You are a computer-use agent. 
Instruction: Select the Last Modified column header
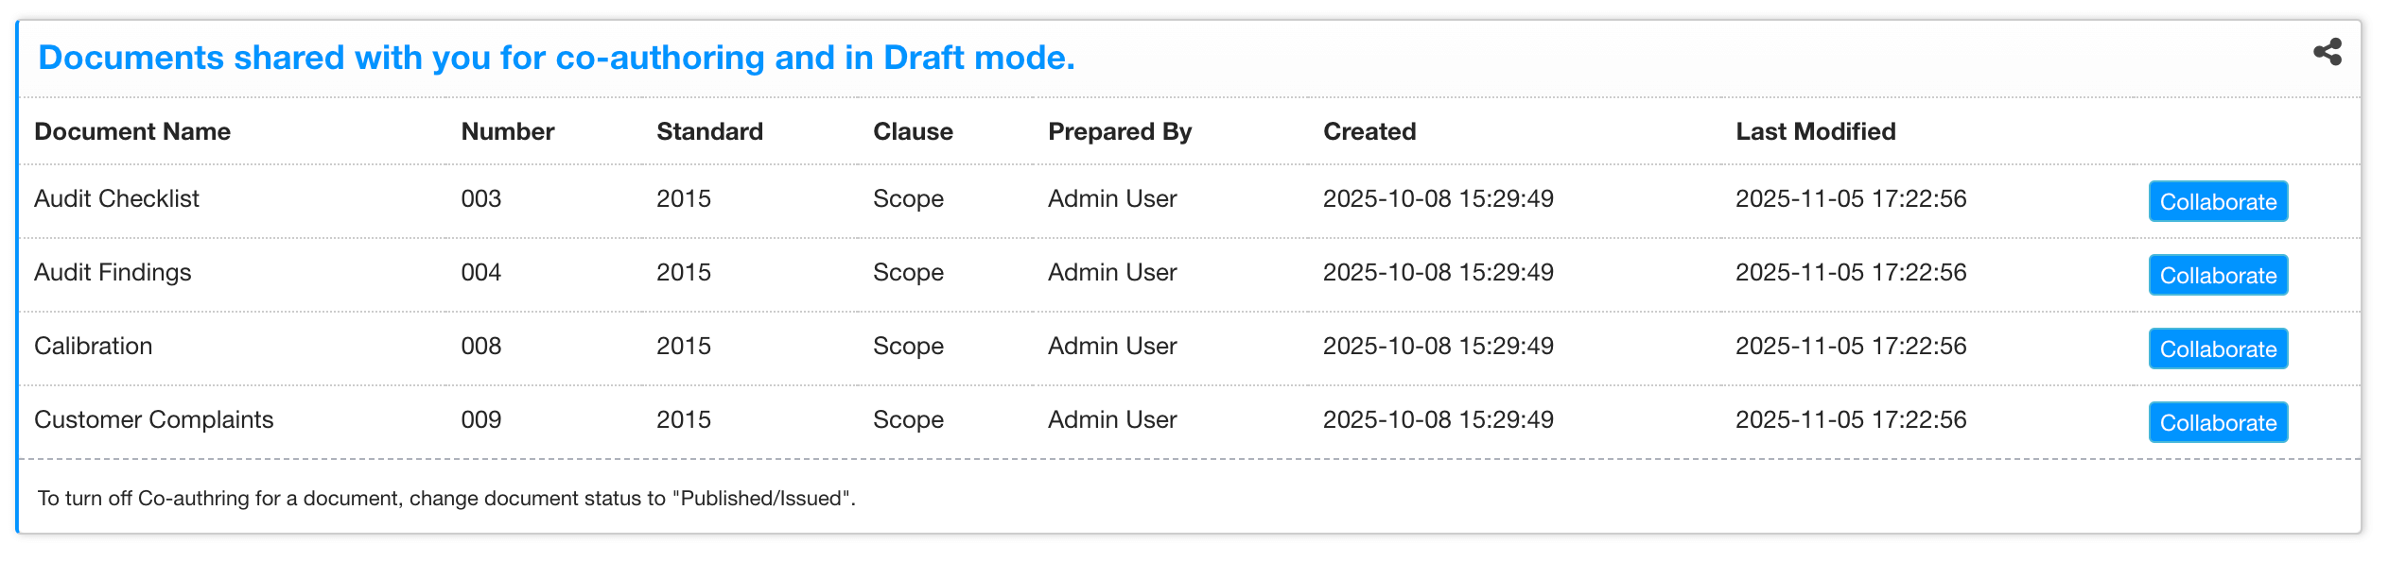click(x=1815, y=131)
